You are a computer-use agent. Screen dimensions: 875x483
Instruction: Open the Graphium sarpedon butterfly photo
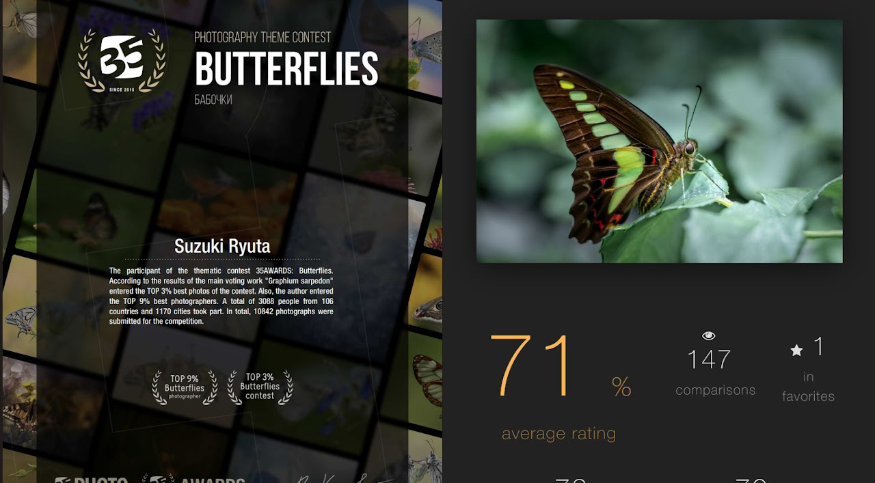pos(659,141)
